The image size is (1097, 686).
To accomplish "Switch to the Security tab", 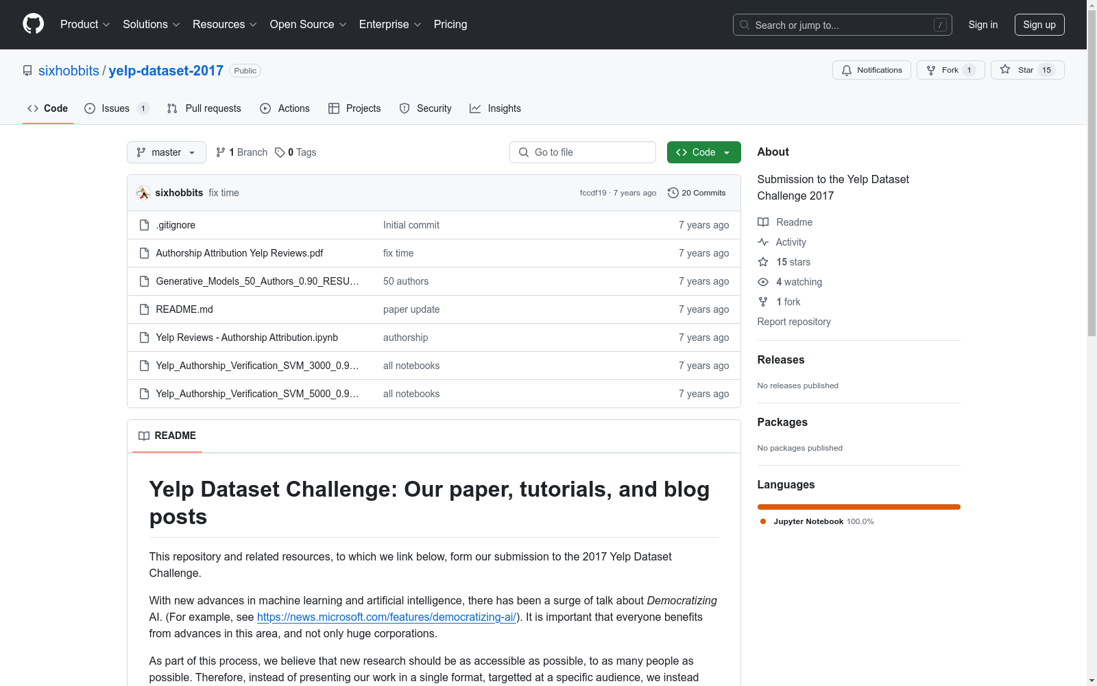I will (x=426, y=108).
